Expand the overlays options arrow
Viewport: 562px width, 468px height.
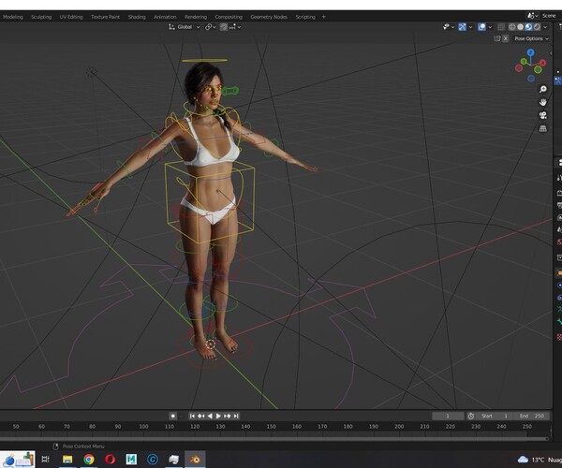pyautogui.click(x=490, y=27)
